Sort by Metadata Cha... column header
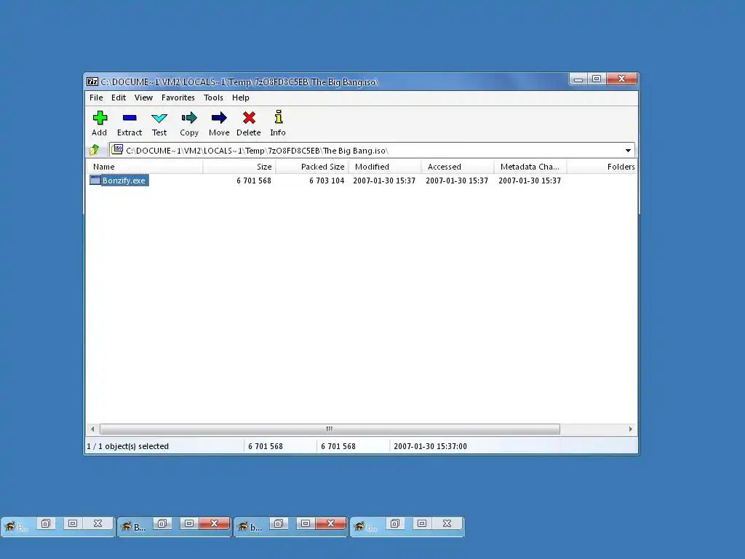Screen dimensions: 745x559 (530, 167)
